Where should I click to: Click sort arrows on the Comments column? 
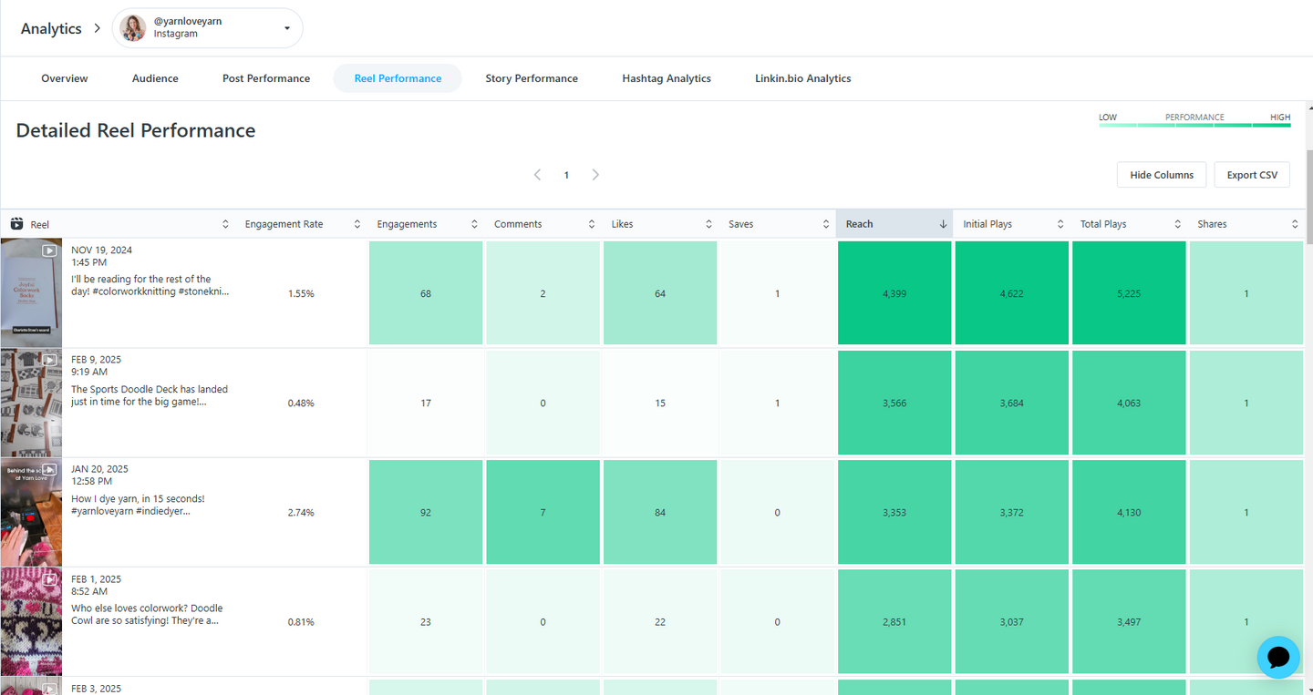(592, 224)
